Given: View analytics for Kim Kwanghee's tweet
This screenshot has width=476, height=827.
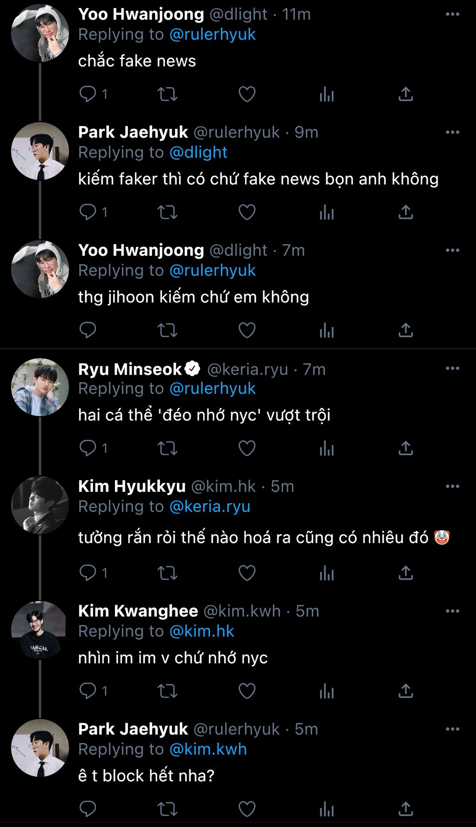Looking at the screenshot, I should pos(327,691).
